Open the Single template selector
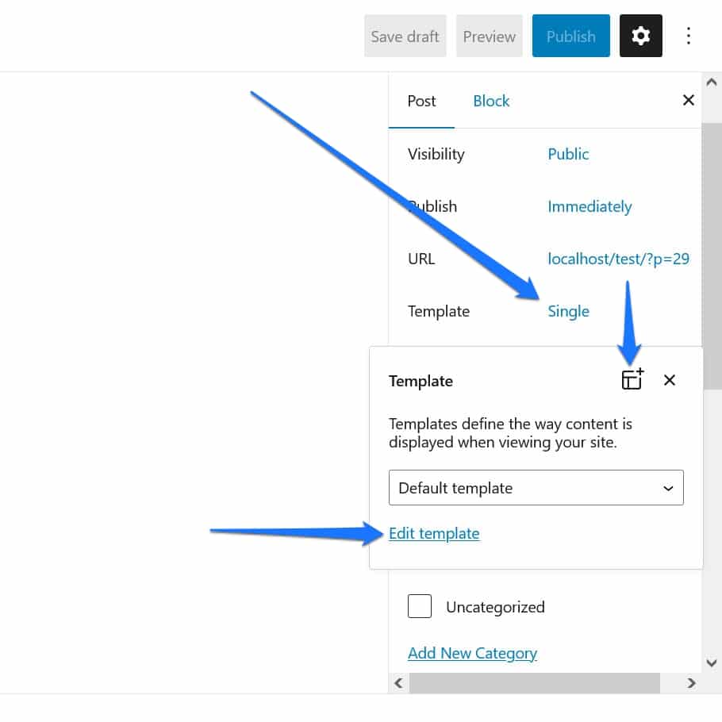This screenshot has width=722, height=722. (568, 311)
